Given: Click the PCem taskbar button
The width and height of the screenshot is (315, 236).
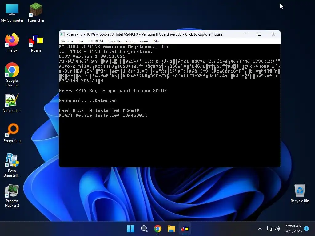Looking at the screenshot, I should (x=185, y=229).
